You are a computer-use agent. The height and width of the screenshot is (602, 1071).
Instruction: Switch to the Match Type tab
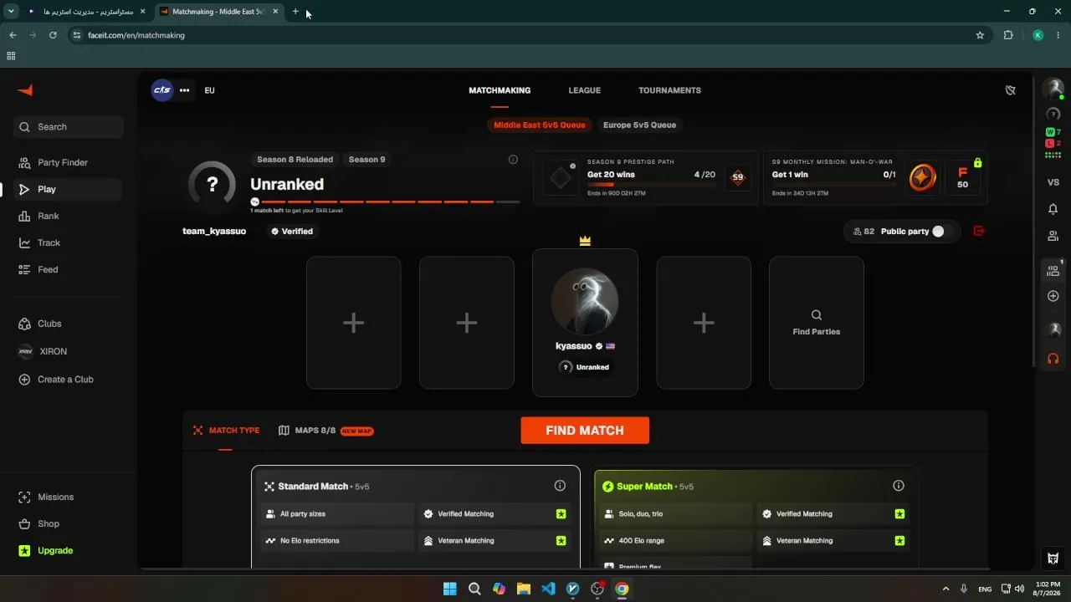226,431
